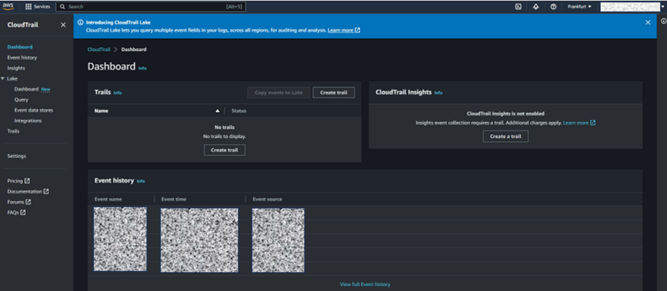This screenshot has width=667, height=291.
Task: Click Create trail button under No trails
Action: pyautogui.click(x=224, y=150)
